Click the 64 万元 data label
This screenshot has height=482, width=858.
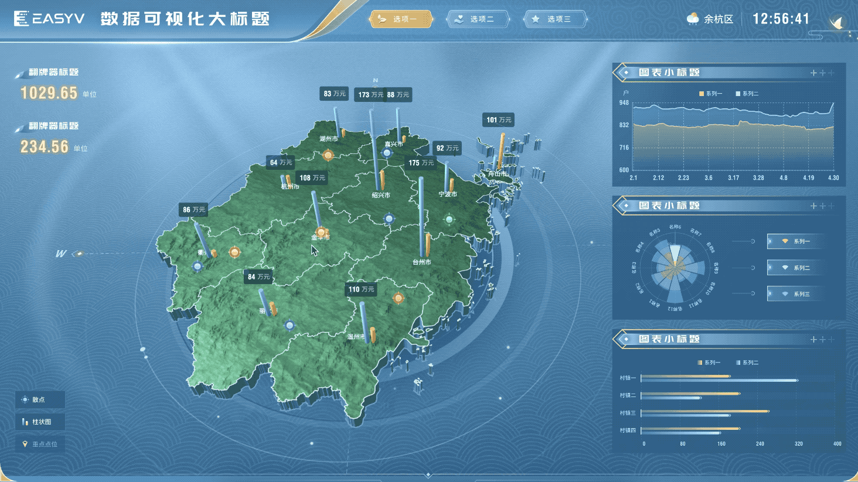click(x=281, y=162)
